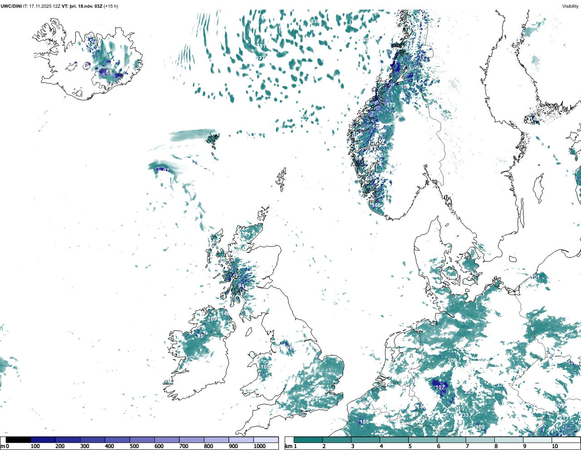Click the '5' tick label on the km scale
This screenshot has width=581, height=450.
[410, 446]
